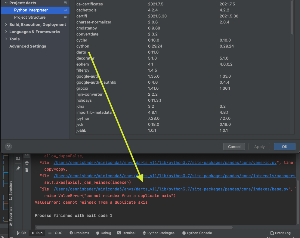
Task: Click the help question mark button
Action: click(8, 147)
